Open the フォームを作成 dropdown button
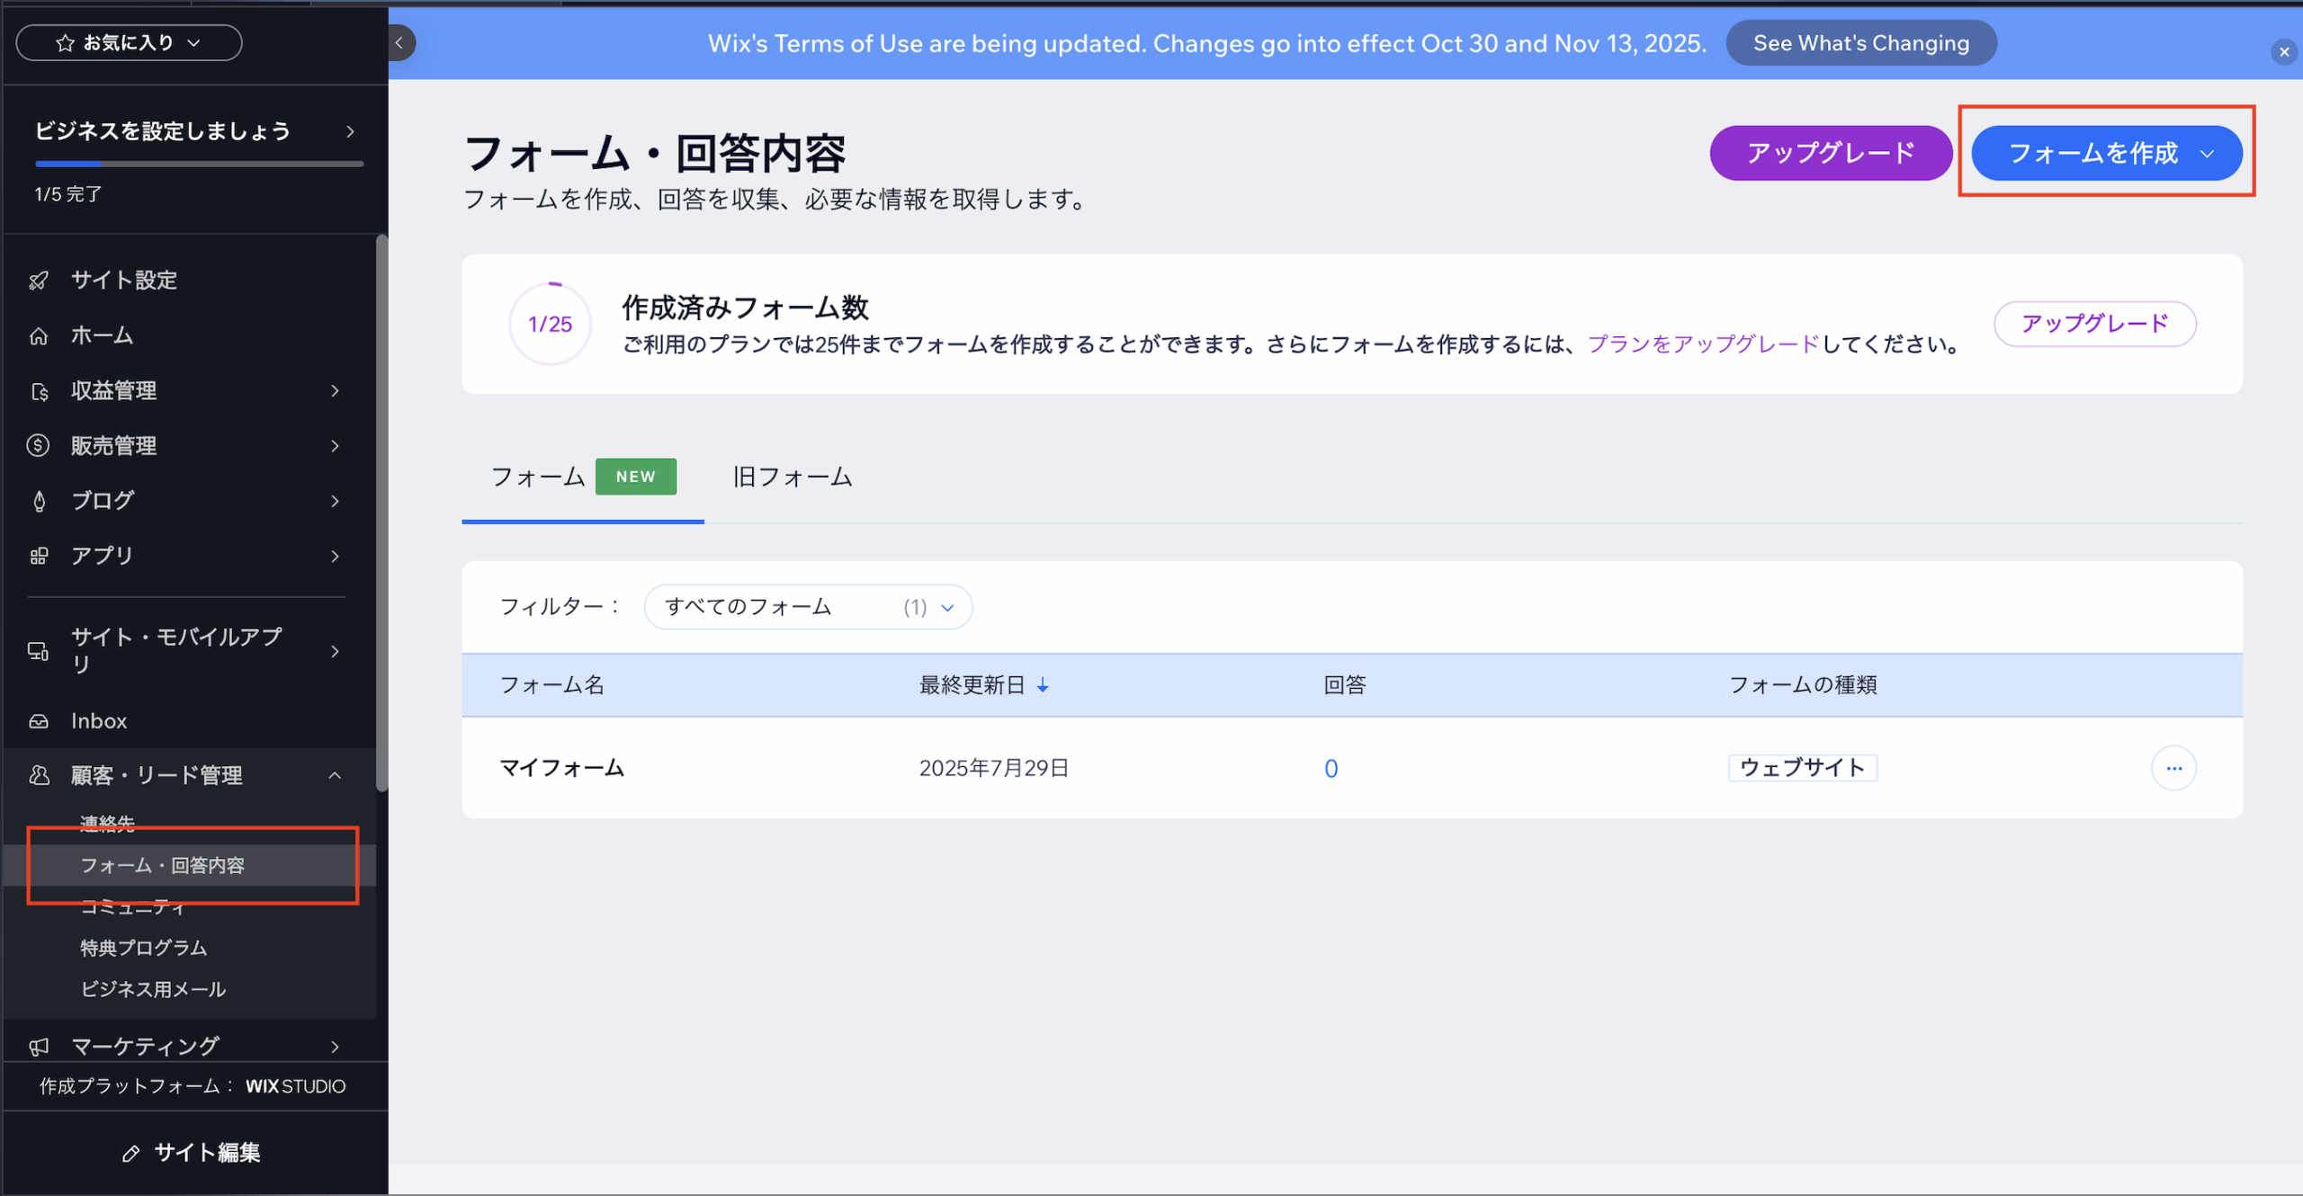 click(2105, 154)
